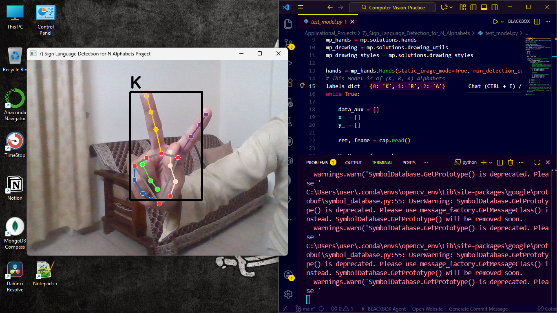Click the Computer-Vision-Practice search box
Image resolution: width=557 pixels, height=313 pixels.
point(393,7)
